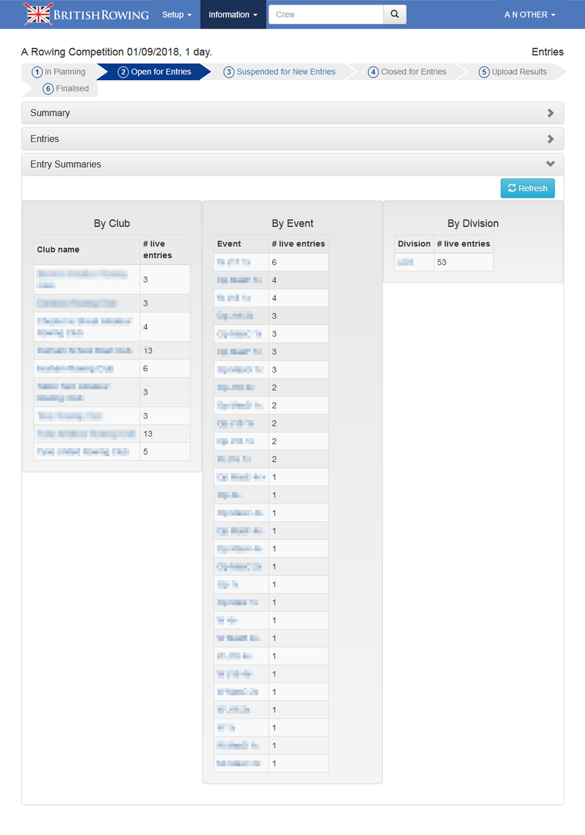Go to the Upload Results stage
This screenshot has height=835, width=585.
[513, 72]
